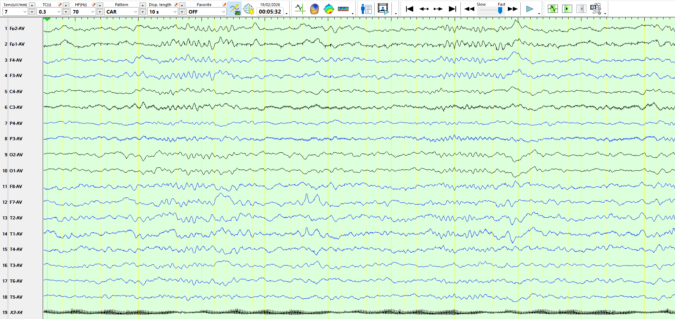Screen dimensions: 675x319
Task: Decrease sensitivity with the down arrow
Action: coord(32,12)
